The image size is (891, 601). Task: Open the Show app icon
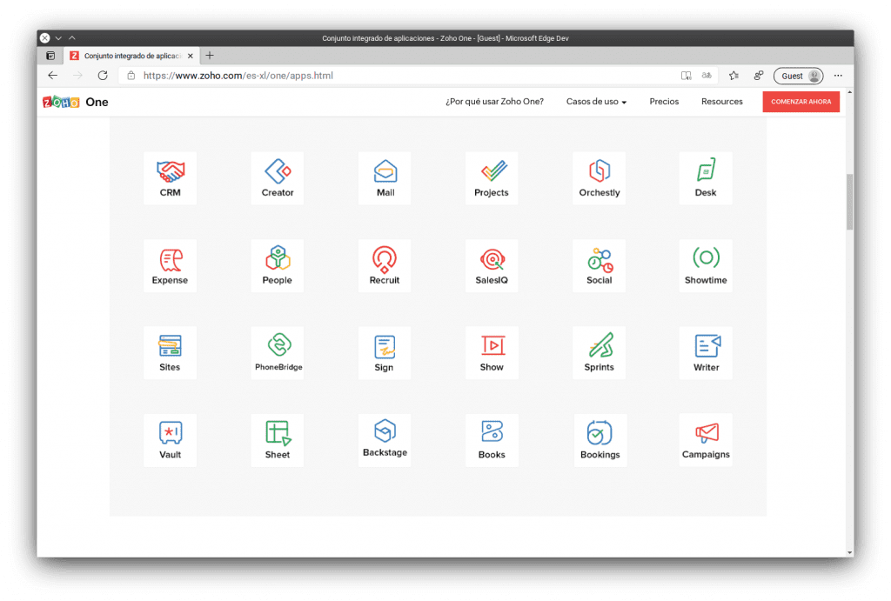492,353
